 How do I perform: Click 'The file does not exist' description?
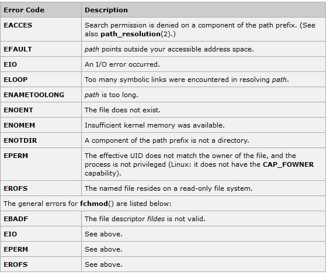pos(123,110)
